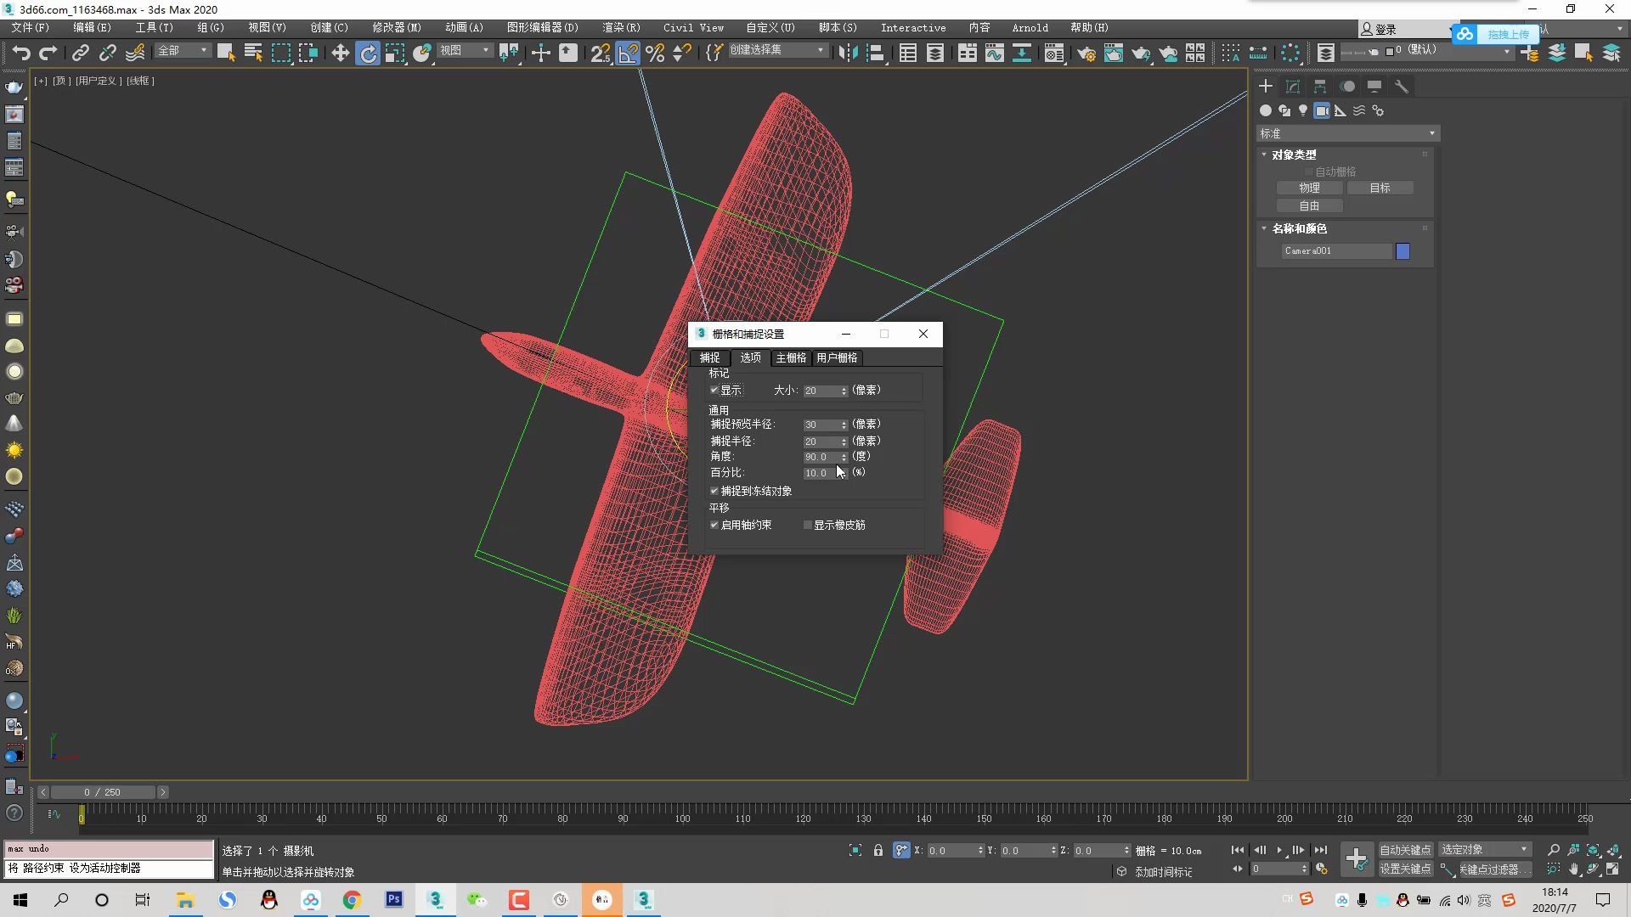Image resolution: width=1631 pixels, height=917 pixels.
Task: Select the Rotate tool in toolbar
Action: [368, 53]
